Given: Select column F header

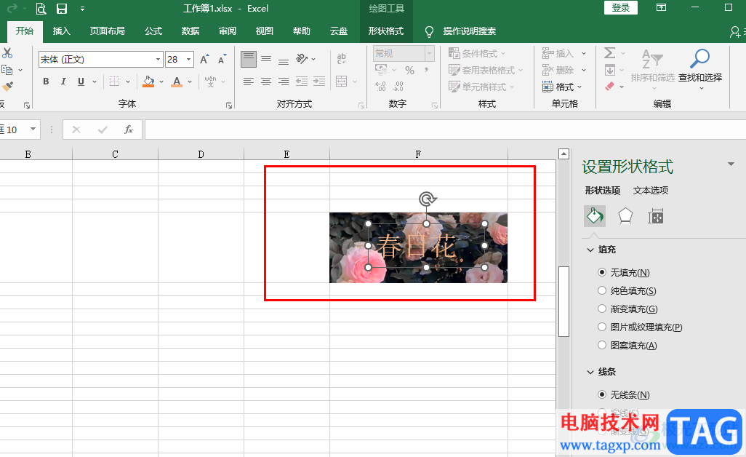Looking at the screenshot, I should [x=419, y=154].
